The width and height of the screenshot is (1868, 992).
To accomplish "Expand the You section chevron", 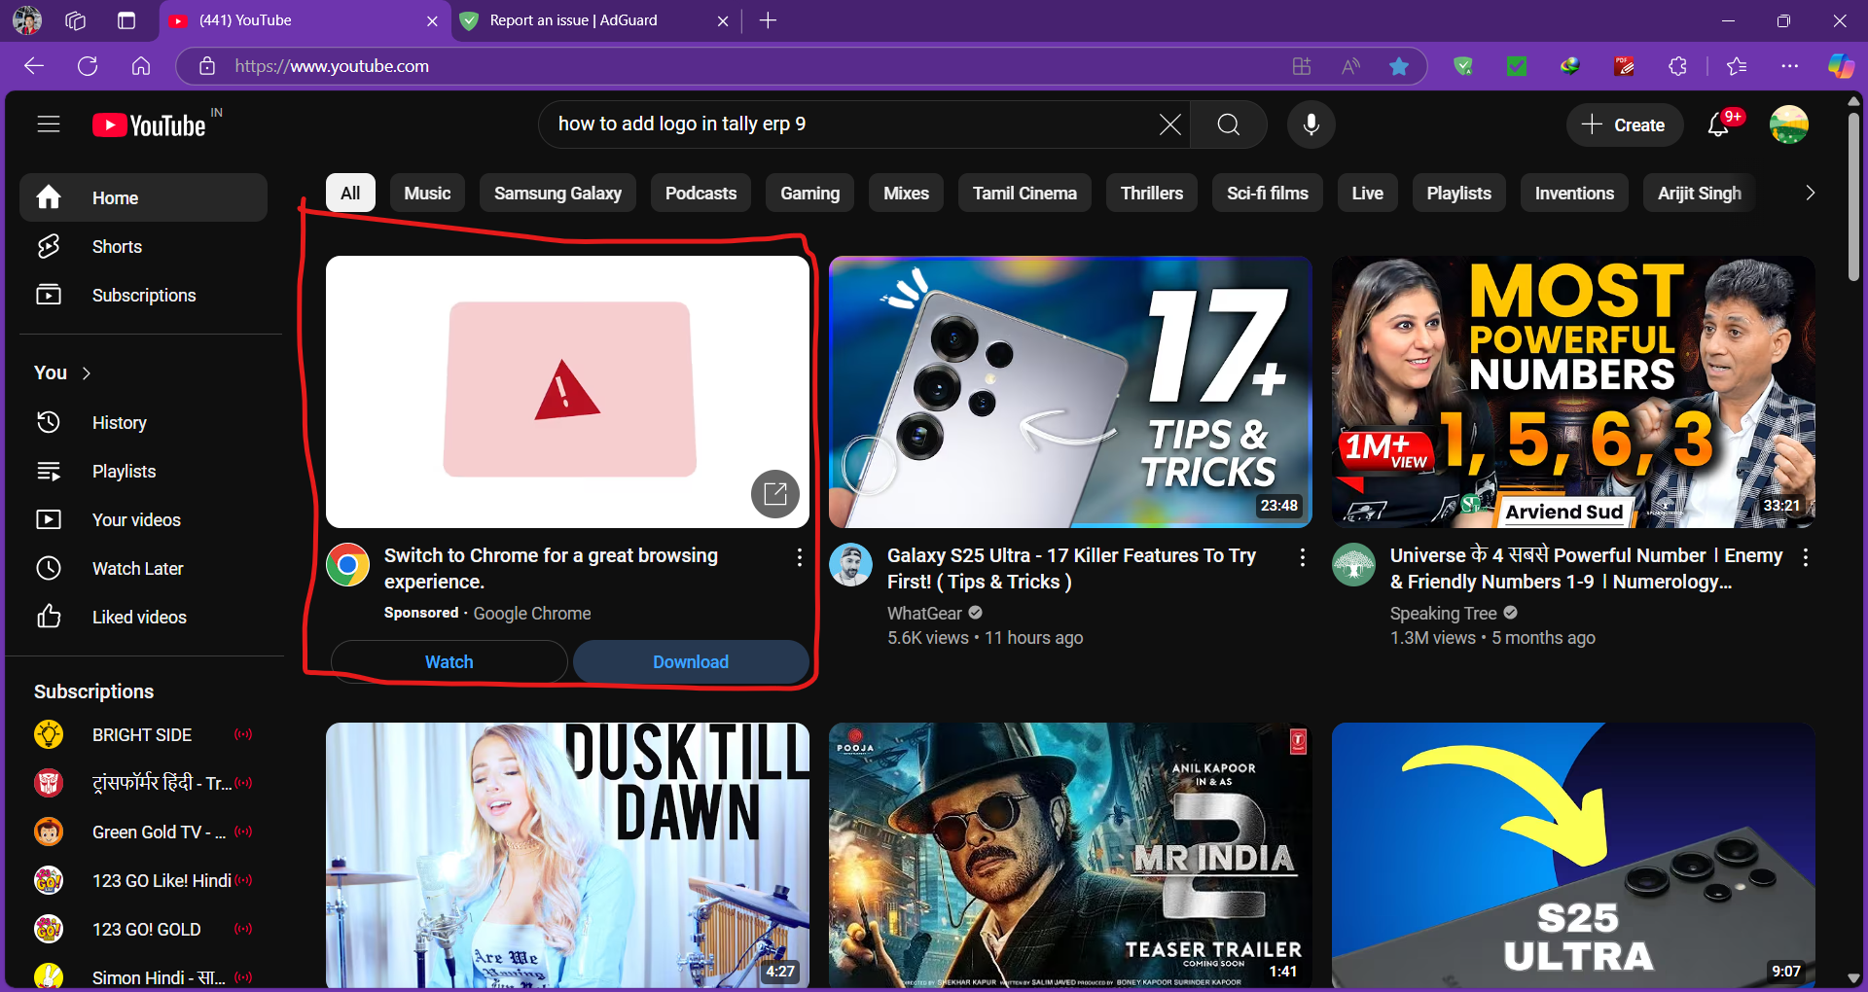I will tap(87, 373).
